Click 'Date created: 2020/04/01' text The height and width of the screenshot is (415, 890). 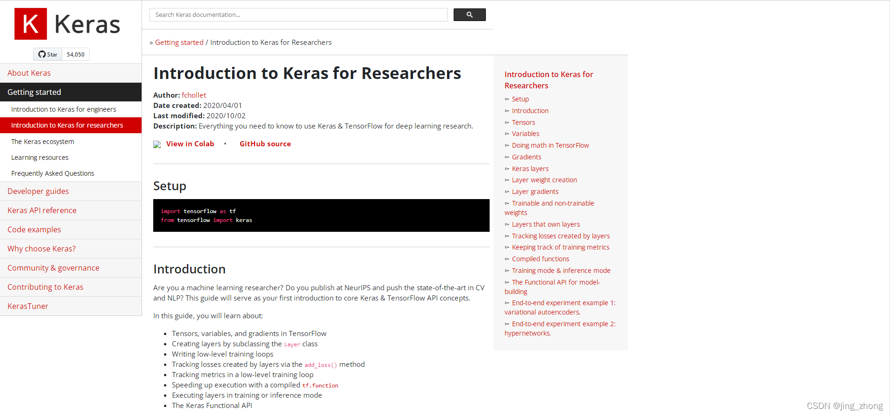click(198, 106)
